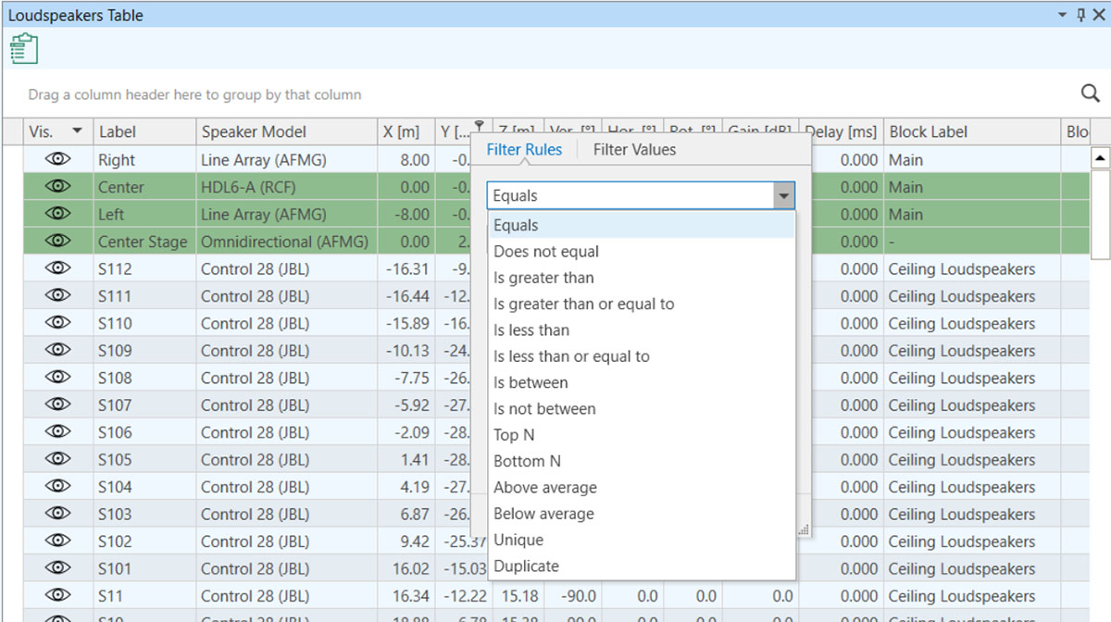Open the table search magnifier icon
The height and width of the screenshot is (622, 1111).
click(1091, 93)
